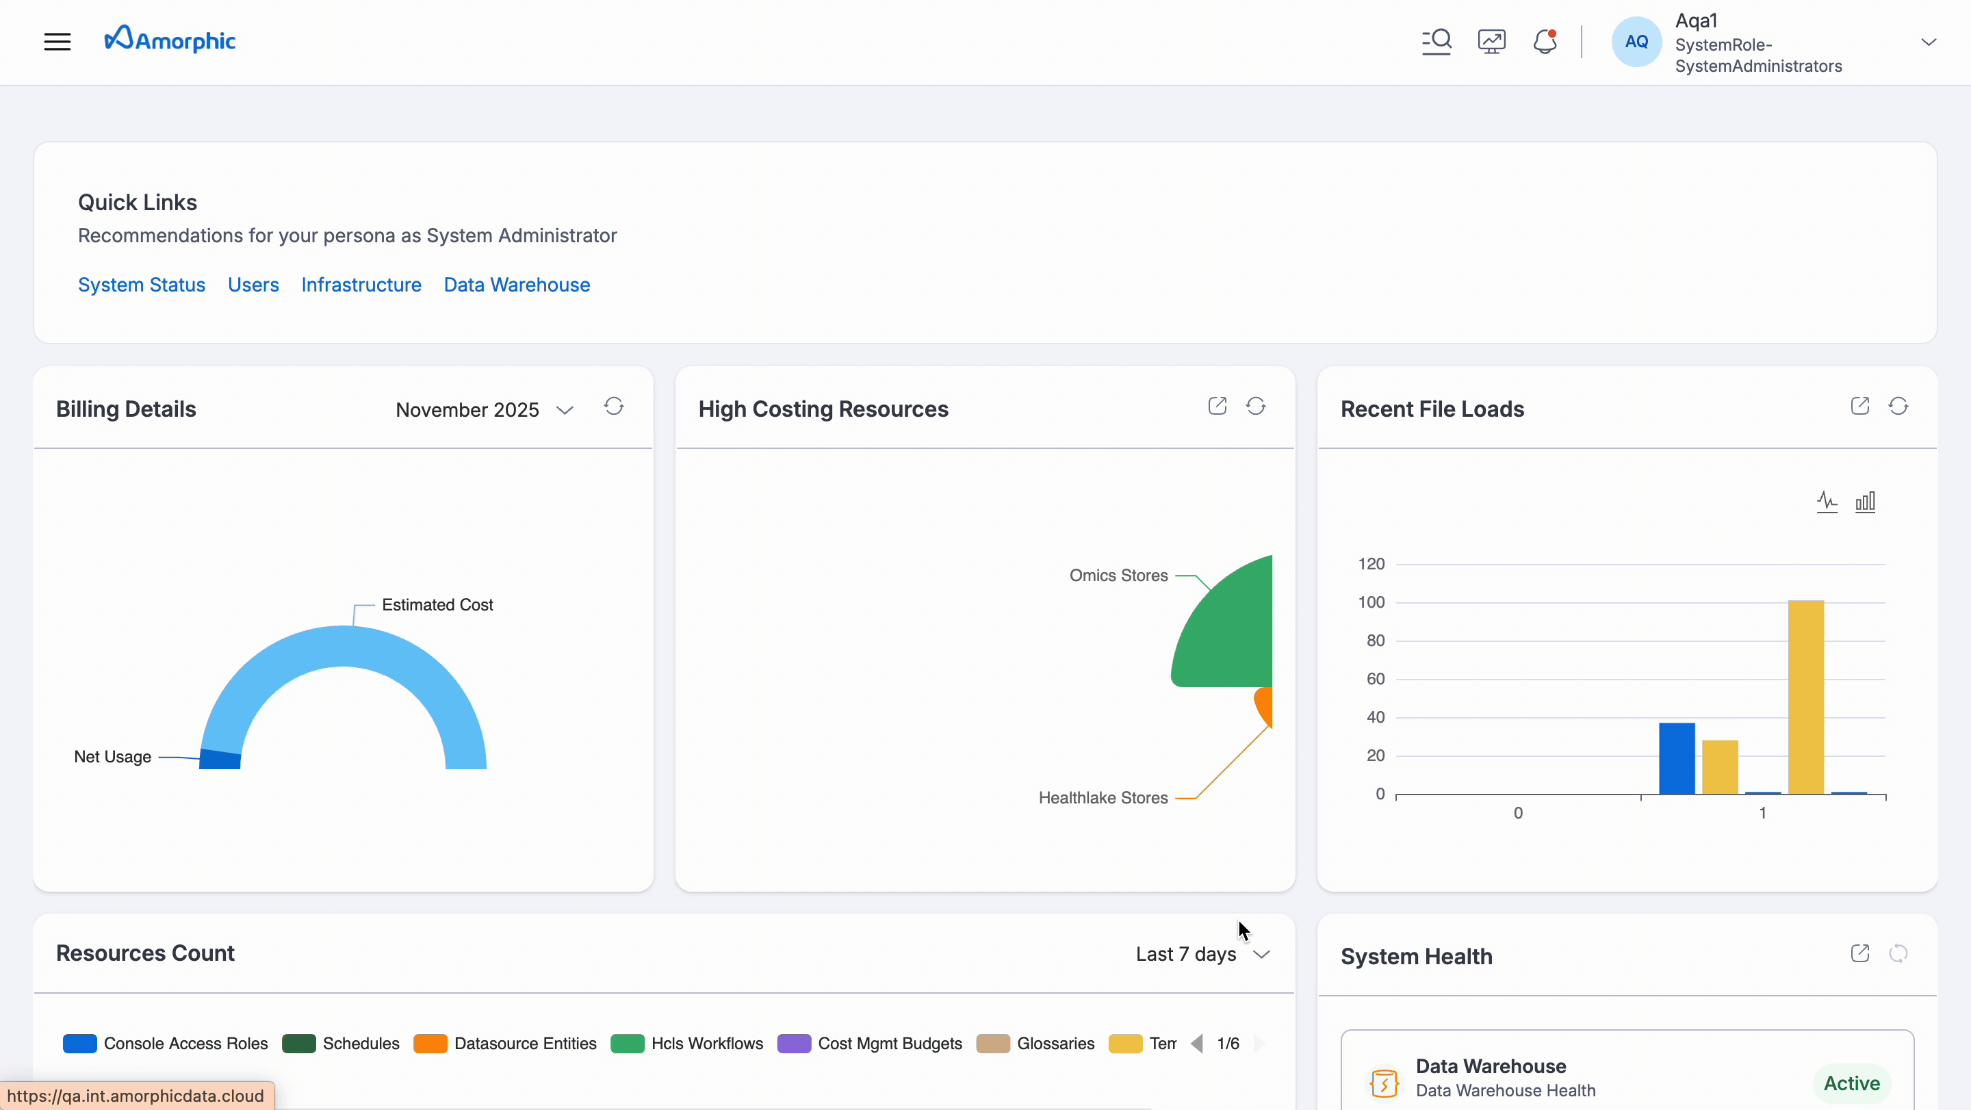The image size is (1971, 1110).
Task: Go to Infrastructure quick link
Action: pyautogui.click(x=361, y=285)
